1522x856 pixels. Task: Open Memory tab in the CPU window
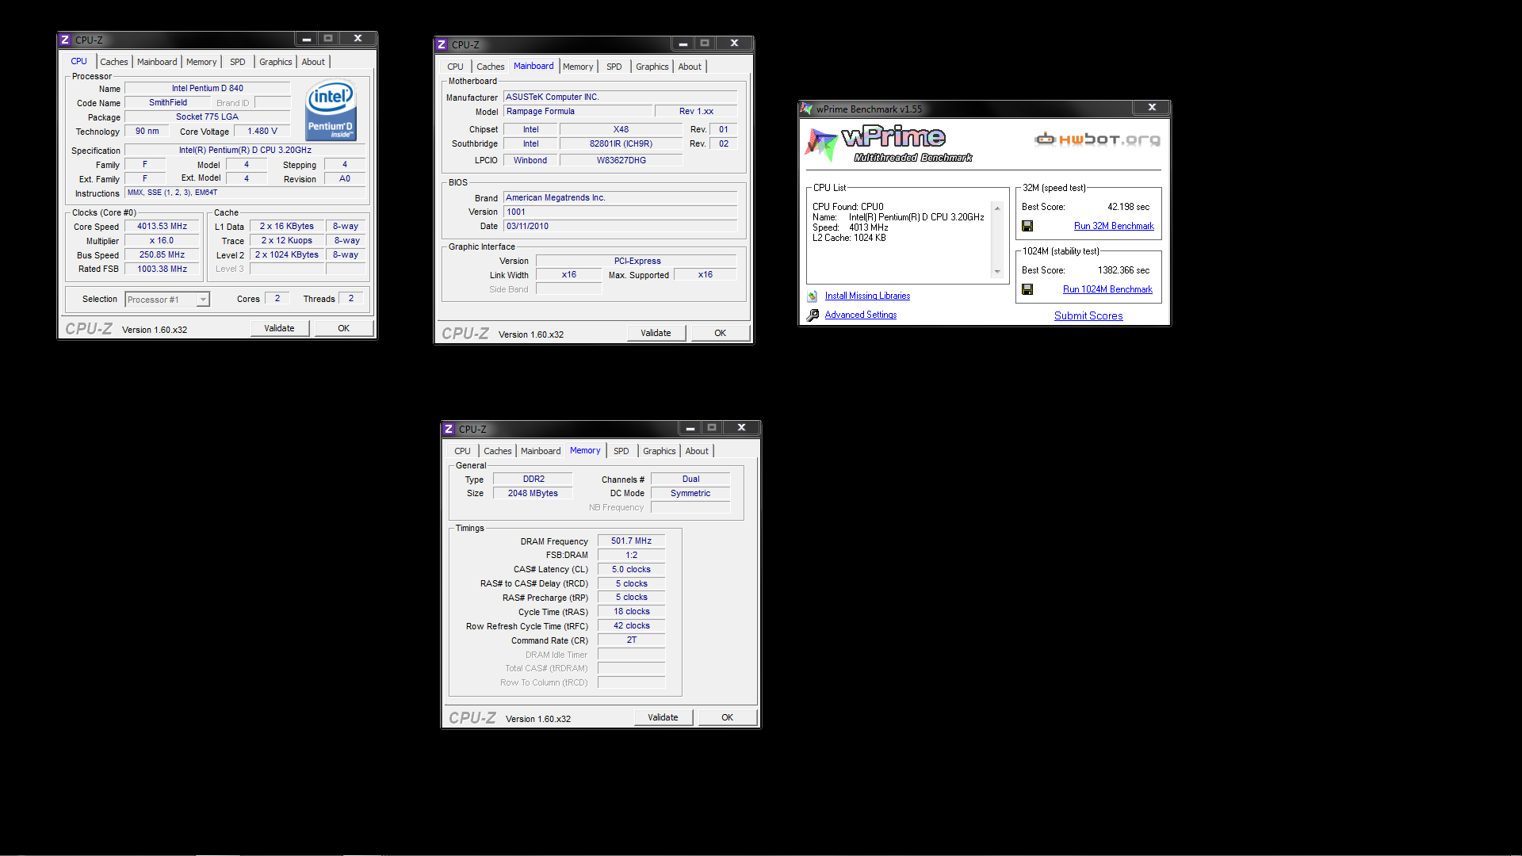[201, 62]
